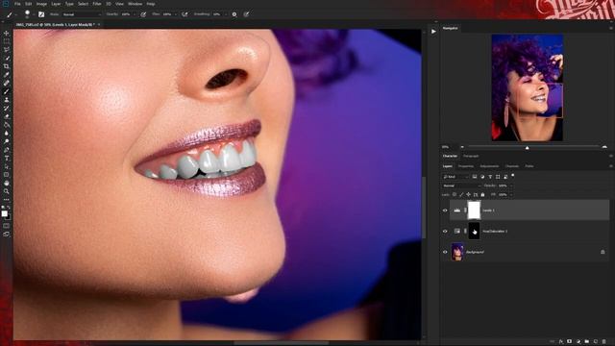Toggle pressure for size in options bar
The height and width of the screenshot is (346, 615).
coord(246,14)
